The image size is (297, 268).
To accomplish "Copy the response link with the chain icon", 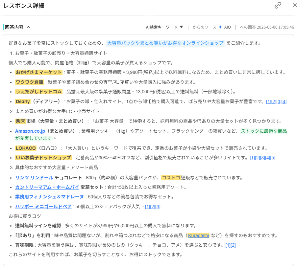I will (x=278, y=5).
